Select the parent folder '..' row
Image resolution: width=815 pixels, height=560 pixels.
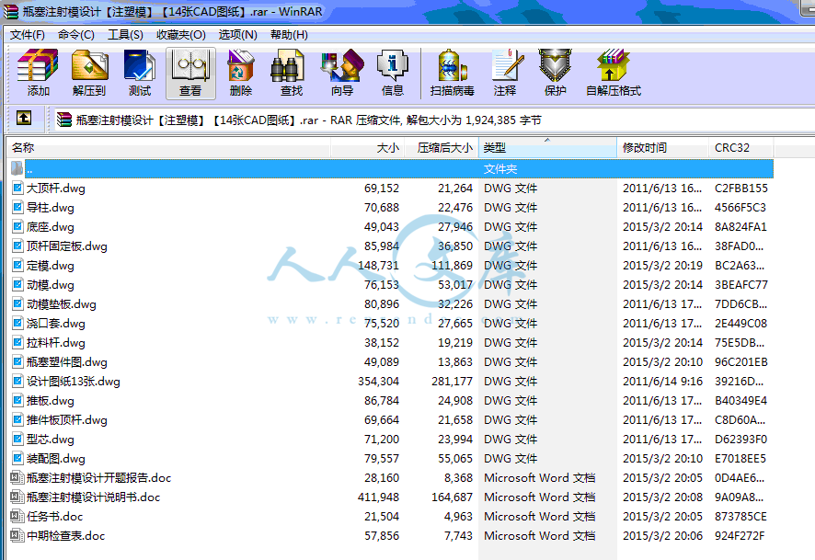coord(391,169)
